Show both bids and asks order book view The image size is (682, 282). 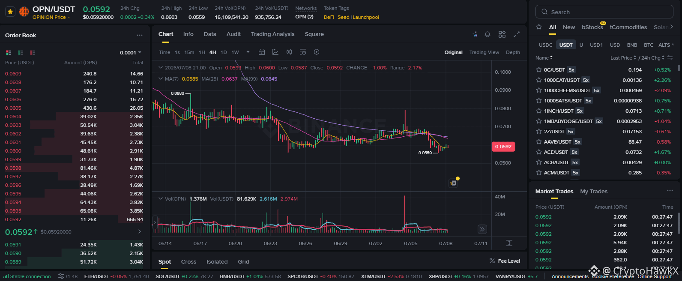click(x=8, y=53)
